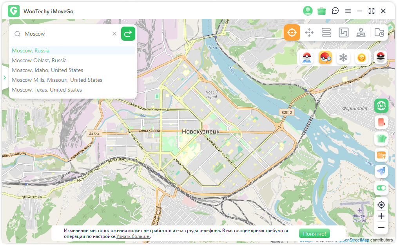Click the green 'Понятно!' button

click(x=314, y=234)
